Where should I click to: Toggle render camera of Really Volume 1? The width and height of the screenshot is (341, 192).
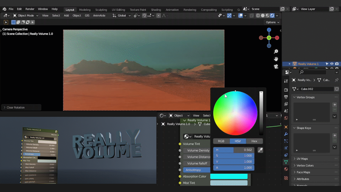(x=337, y=64)
